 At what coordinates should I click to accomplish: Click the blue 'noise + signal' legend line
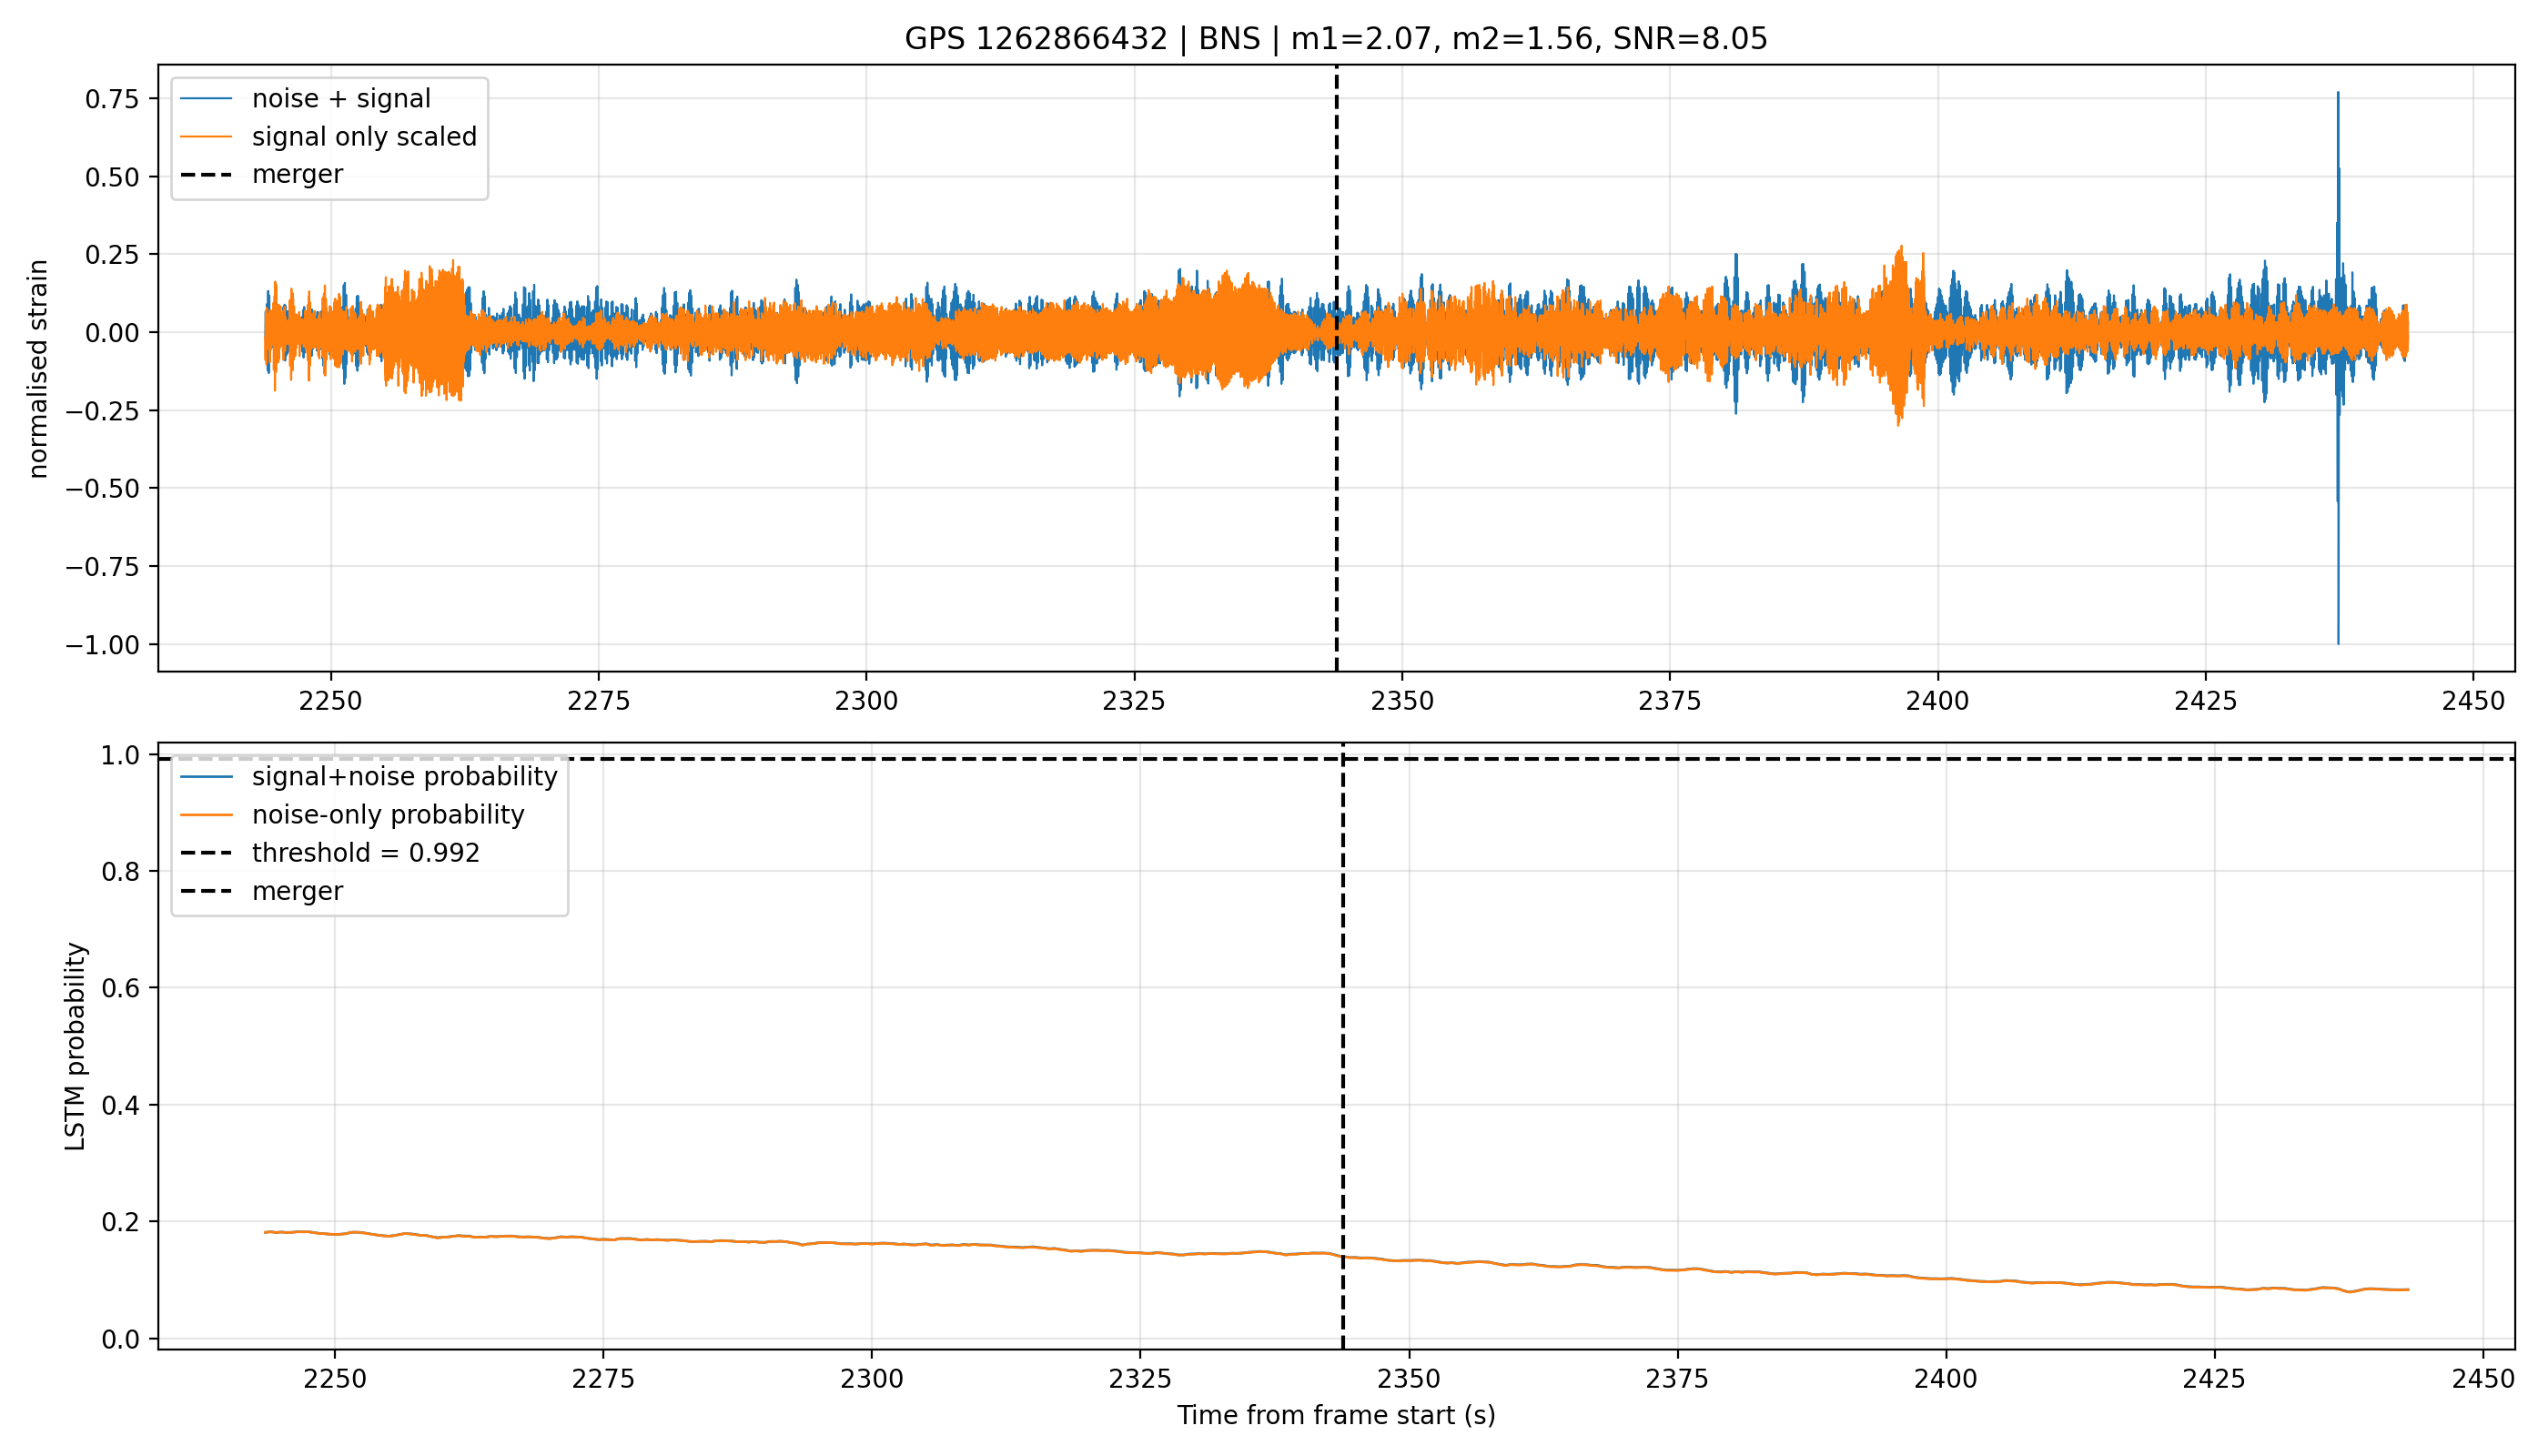(206, 99)
